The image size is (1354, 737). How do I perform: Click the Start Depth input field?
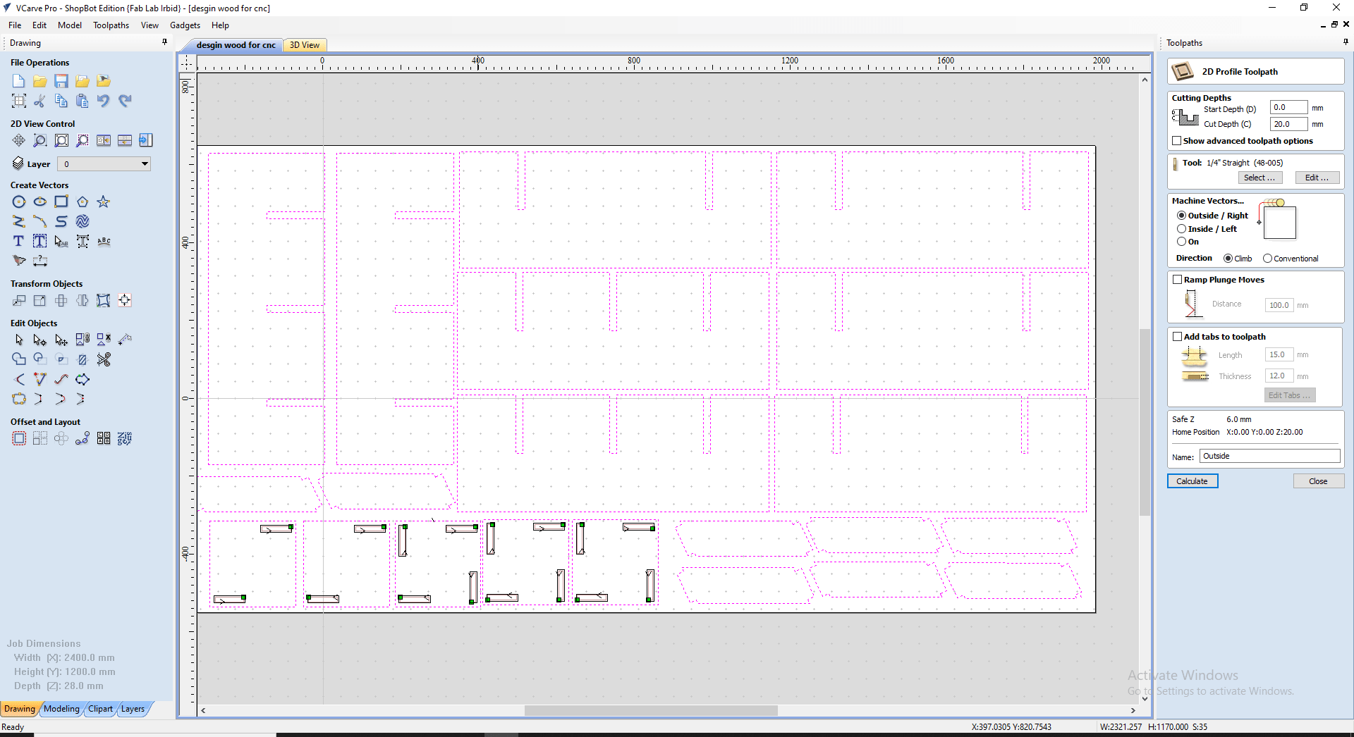[1288, 108]
